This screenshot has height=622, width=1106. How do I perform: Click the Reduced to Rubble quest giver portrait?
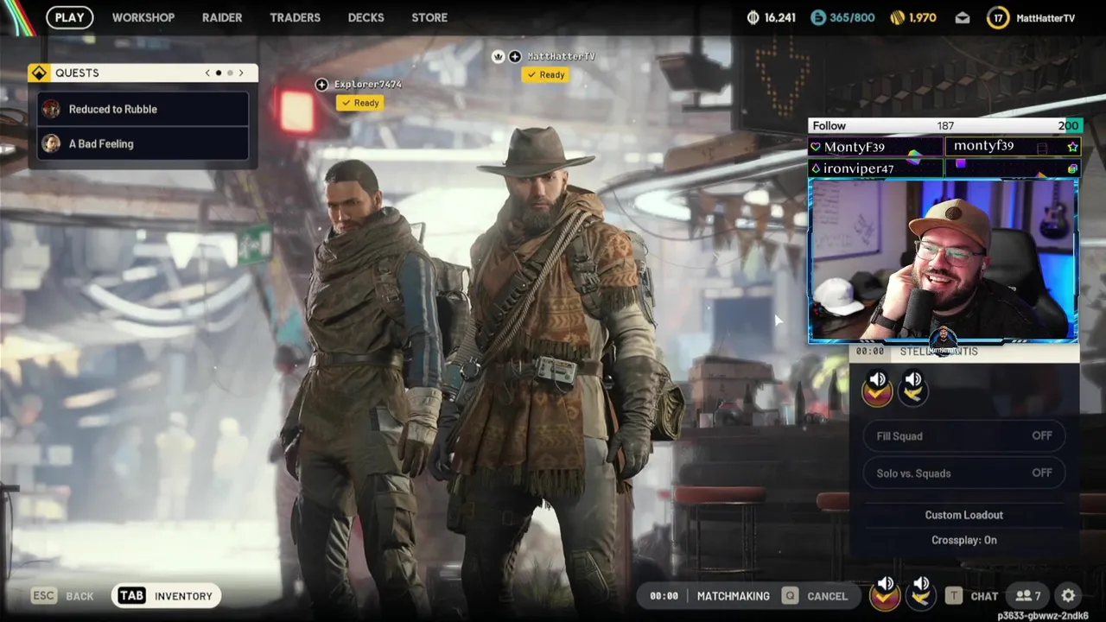(52, 109)
